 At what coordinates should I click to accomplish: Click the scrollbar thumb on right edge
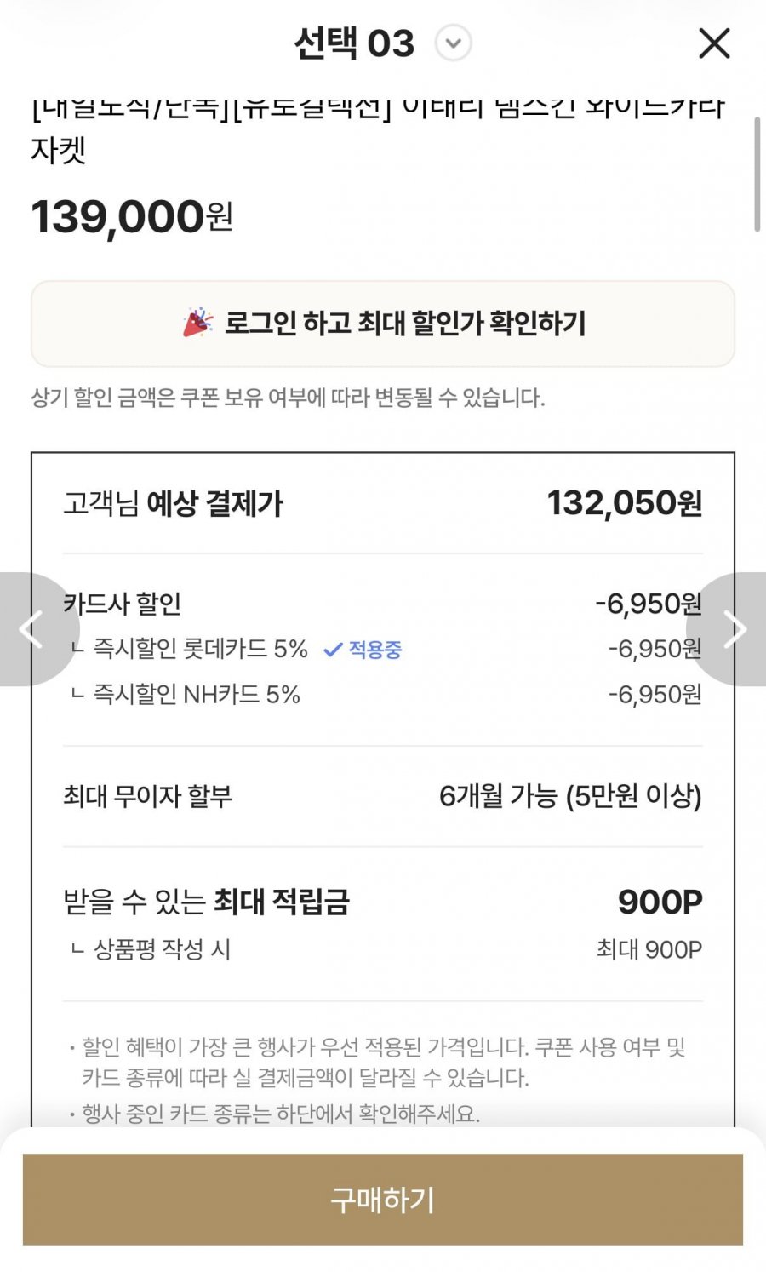tap(757, 174)
